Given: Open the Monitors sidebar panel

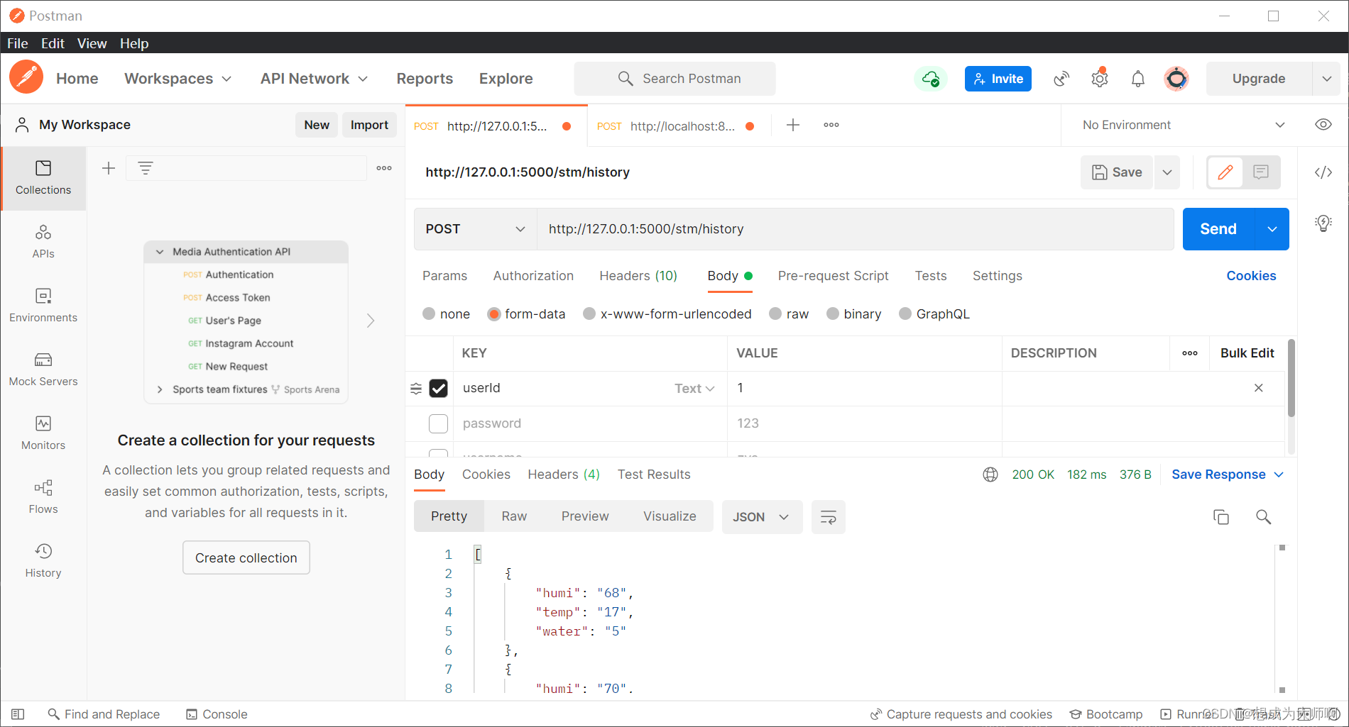Looking at the screenshot, I should pyautogui.click(x=43, y=433).
